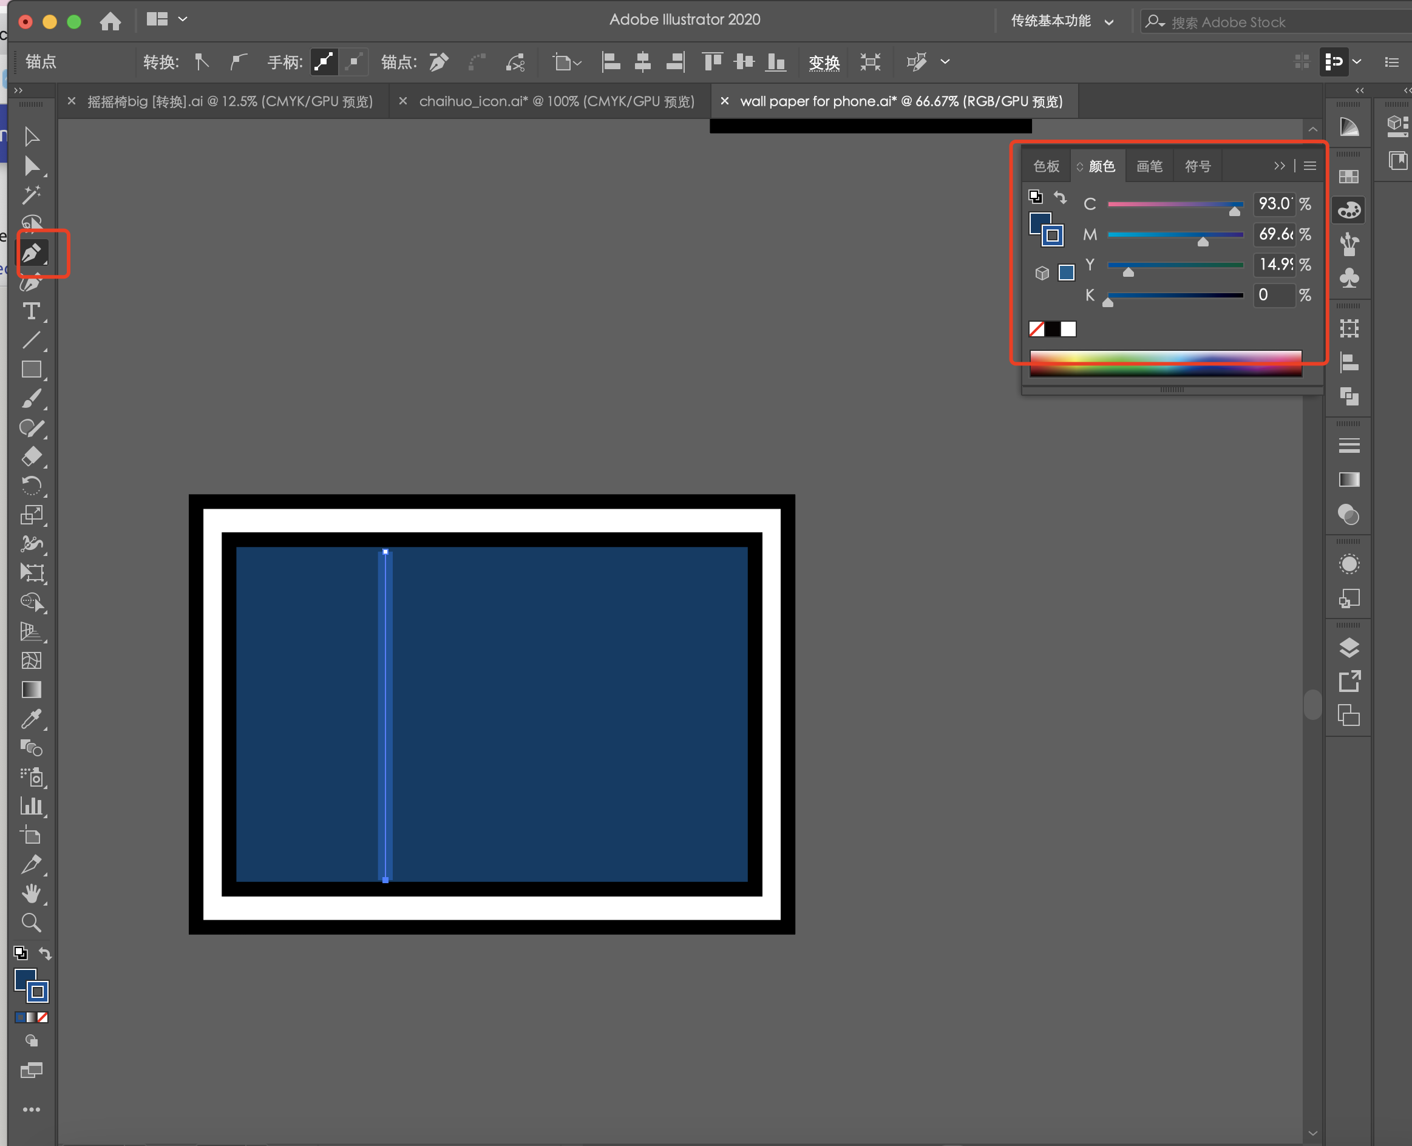Screen dimensions: 1412x1146
Task: Reset default fill and stroke in toolbox
Action: tap(21, 952)
